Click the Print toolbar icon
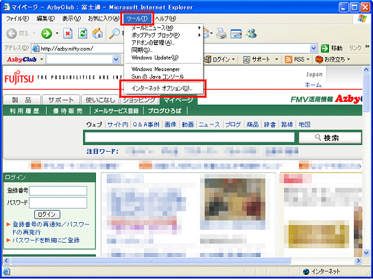Image resolution: width=373 pixels, height=279 pixels. click(x=221, y=34)
